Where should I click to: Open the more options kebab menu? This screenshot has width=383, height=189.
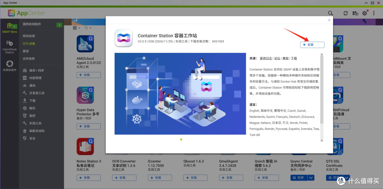[x=374, y=13]
